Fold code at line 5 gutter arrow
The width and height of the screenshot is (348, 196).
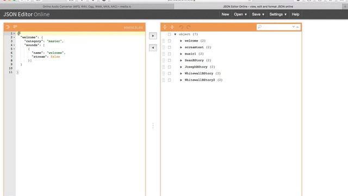(14, 49)
